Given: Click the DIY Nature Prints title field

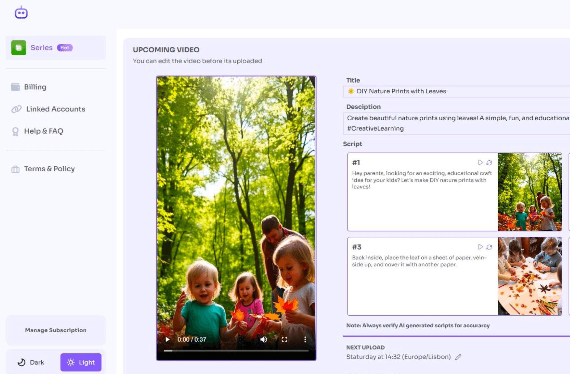Looking at the screenshot, I should [x=433, y=91].
